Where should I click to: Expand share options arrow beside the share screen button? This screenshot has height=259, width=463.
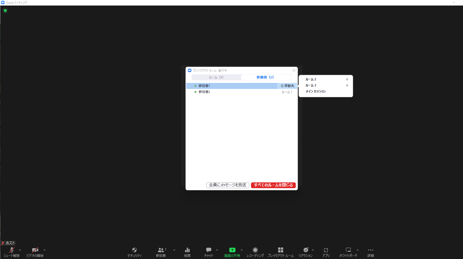(242, 250)
